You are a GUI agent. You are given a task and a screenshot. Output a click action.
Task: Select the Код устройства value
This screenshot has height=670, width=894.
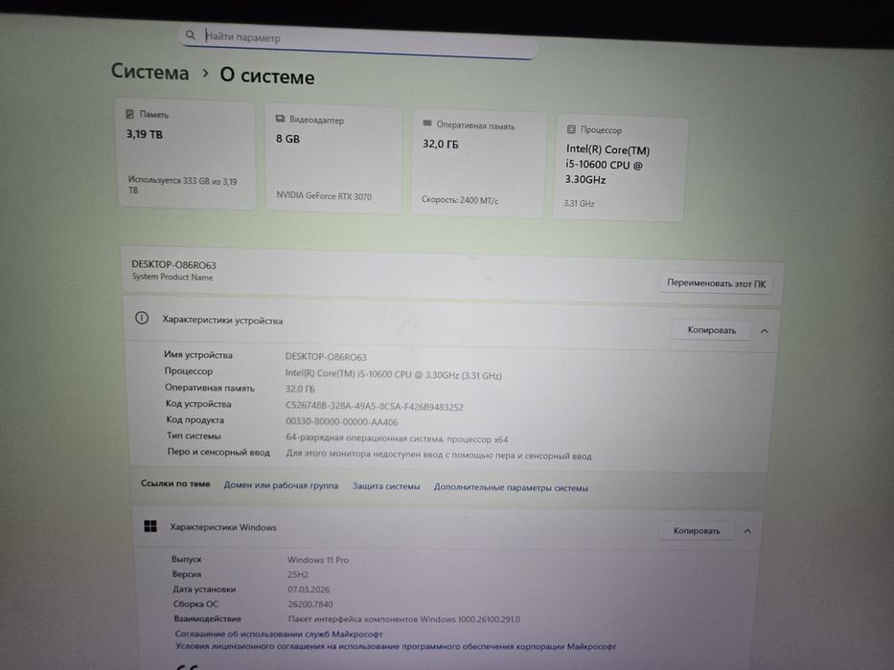pos(374,407)
